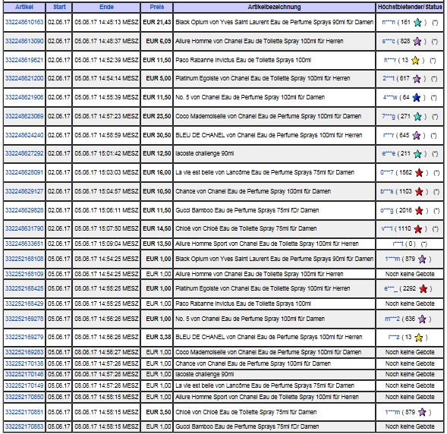Open article 332248619621
The width and height of the screenshot is (447, 434).
(x=24, y=60)
